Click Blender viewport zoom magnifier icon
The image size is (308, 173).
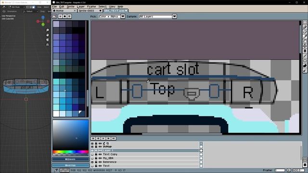click(47, 30)
